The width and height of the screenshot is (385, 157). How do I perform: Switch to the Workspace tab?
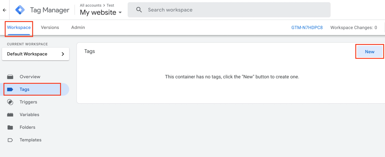click(x=19, y=27)
